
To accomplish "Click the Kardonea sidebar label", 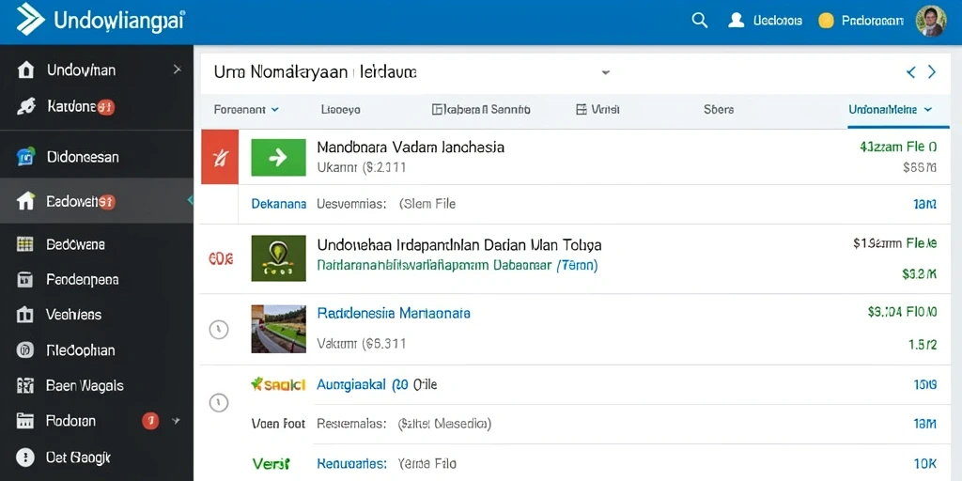I will [72, 107].
